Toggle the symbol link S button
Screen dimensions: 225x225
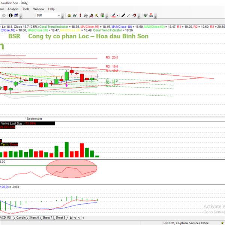tap(75, 217)
